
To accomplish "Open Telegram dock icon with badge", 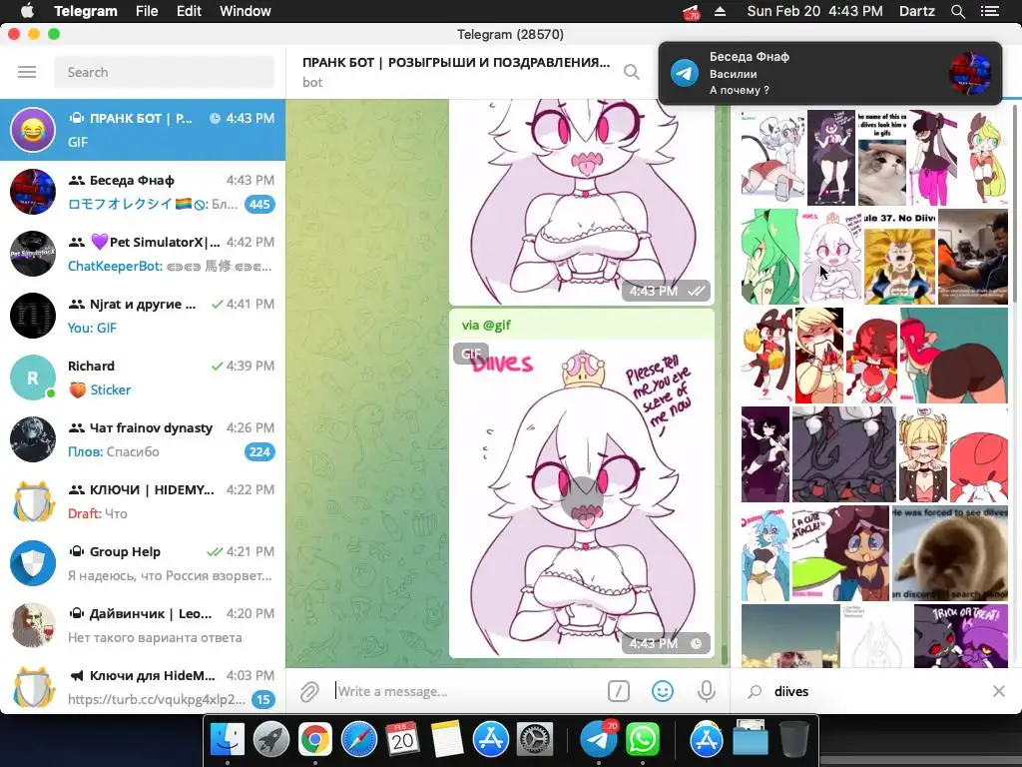I will 599,740.
